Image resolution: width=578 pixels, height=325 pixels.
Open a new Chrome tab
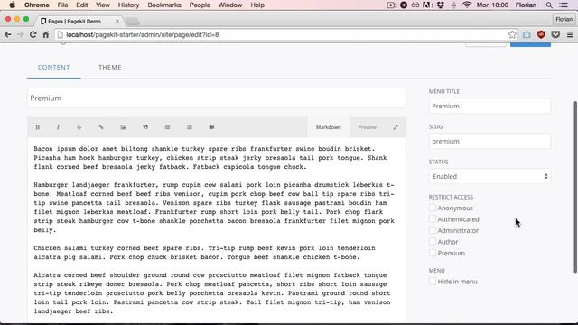133,22
